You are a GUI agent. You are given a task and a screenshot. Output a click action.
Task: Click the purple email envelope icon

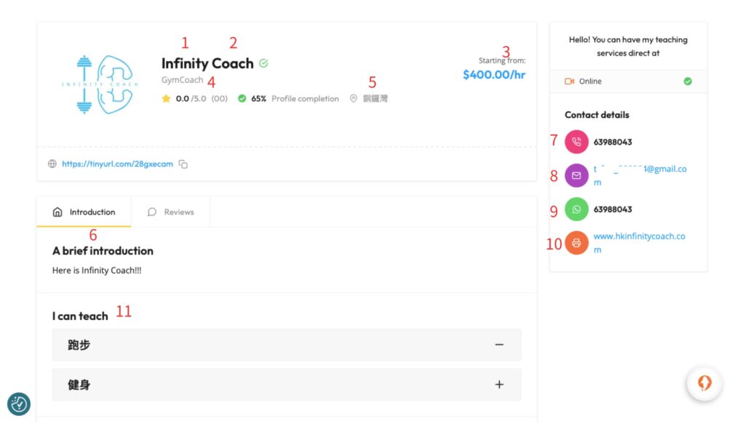[x=576, y=175]
